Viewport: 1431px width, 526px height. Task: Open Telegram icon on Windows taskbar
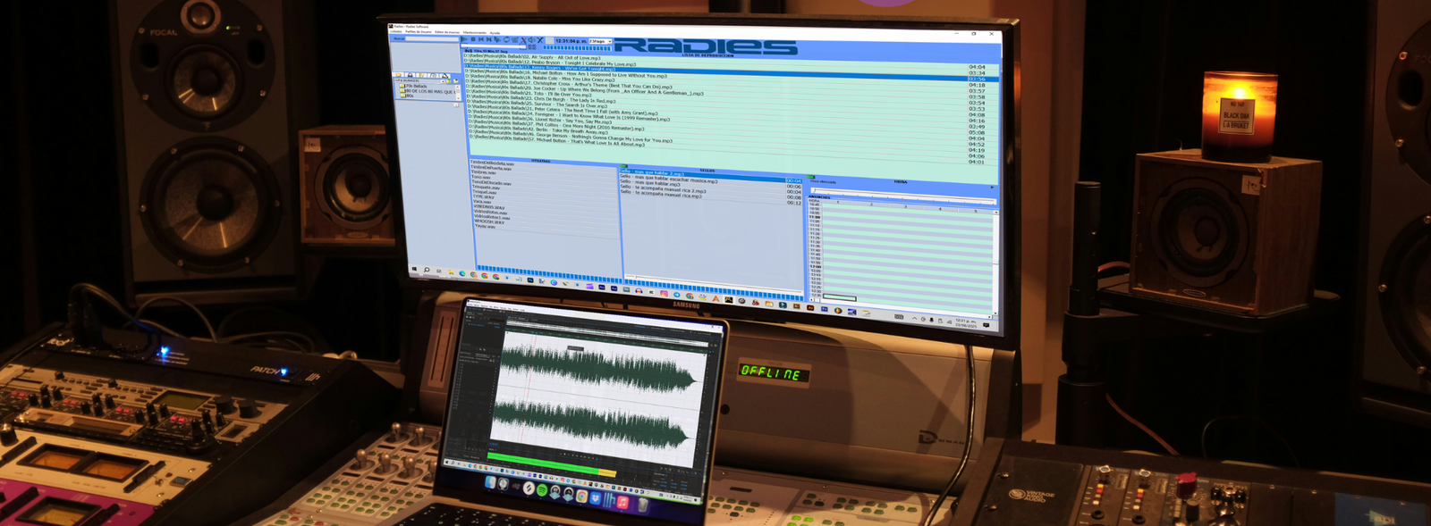[676, 295]
